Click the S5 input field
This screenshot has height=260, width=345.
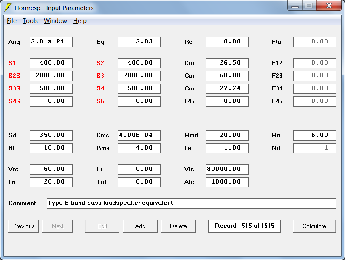[139, 102]
